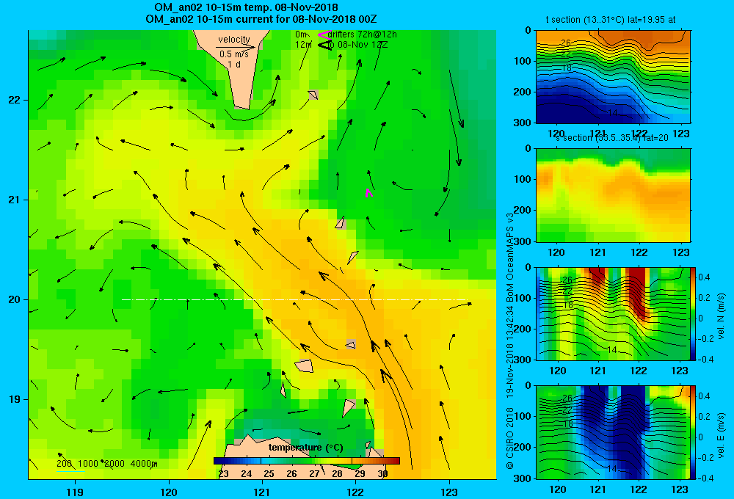This screenshot has width=734, height=499.
Task: Click the '4000m' bathymetry legend label
Action: coord(144,464)
